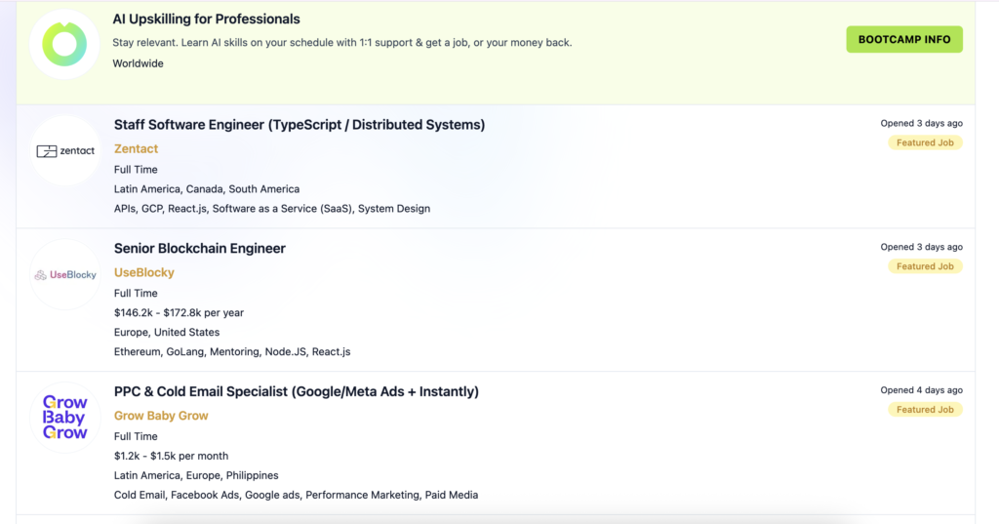This screenshot has width=999, height=524.
Task: Select 'Latin America, Canada, South America' location text
Action: click(207, 189)
